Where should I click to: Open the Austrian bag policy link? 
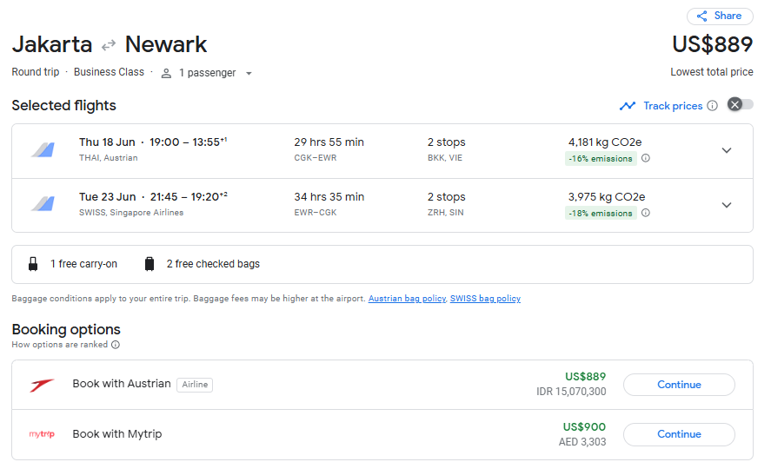click(407, 299)
